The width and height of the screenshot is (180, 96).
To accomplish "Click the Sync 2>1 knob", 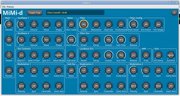I will 46,55.
